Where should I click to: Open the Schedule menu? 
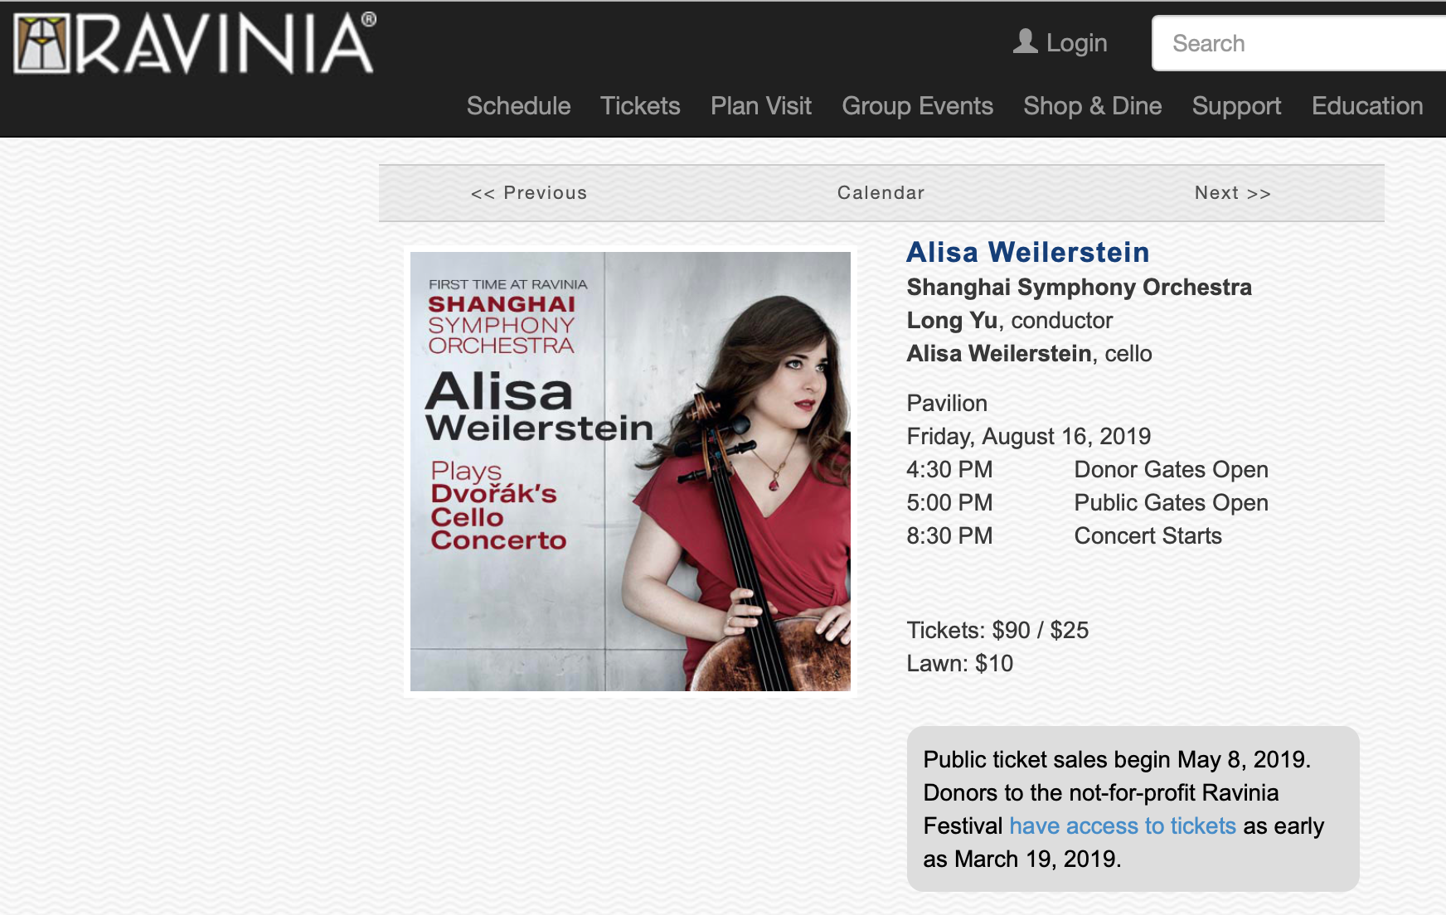pyautogui.click(x=518, y=106)
